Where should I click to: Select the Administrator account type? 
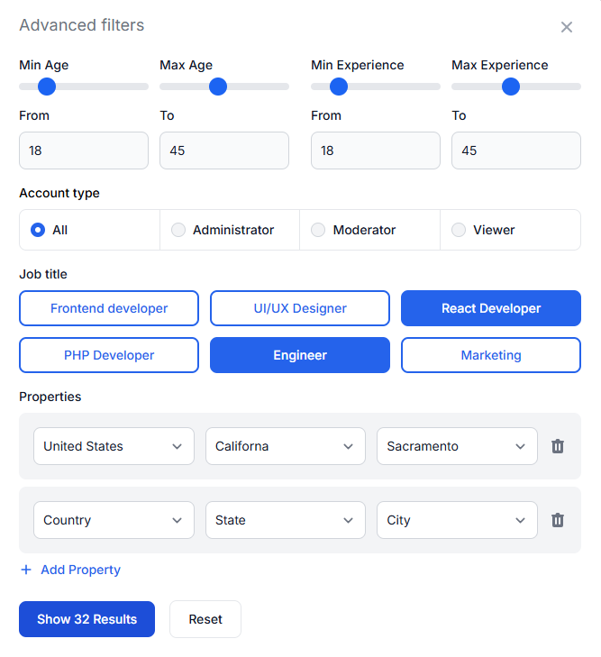(178, 230)
